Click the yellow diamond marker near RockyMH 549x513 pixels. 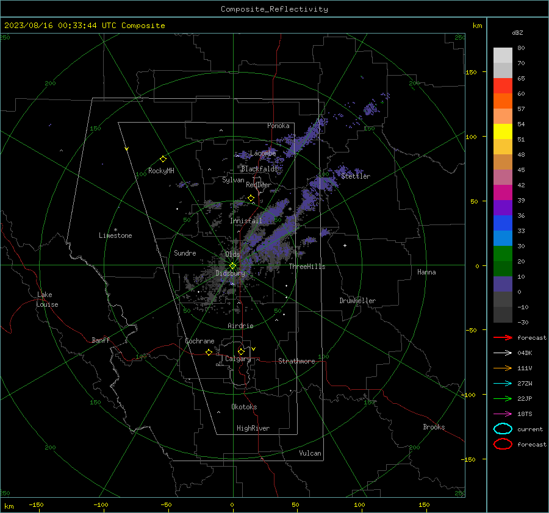(x=163, y=159)
